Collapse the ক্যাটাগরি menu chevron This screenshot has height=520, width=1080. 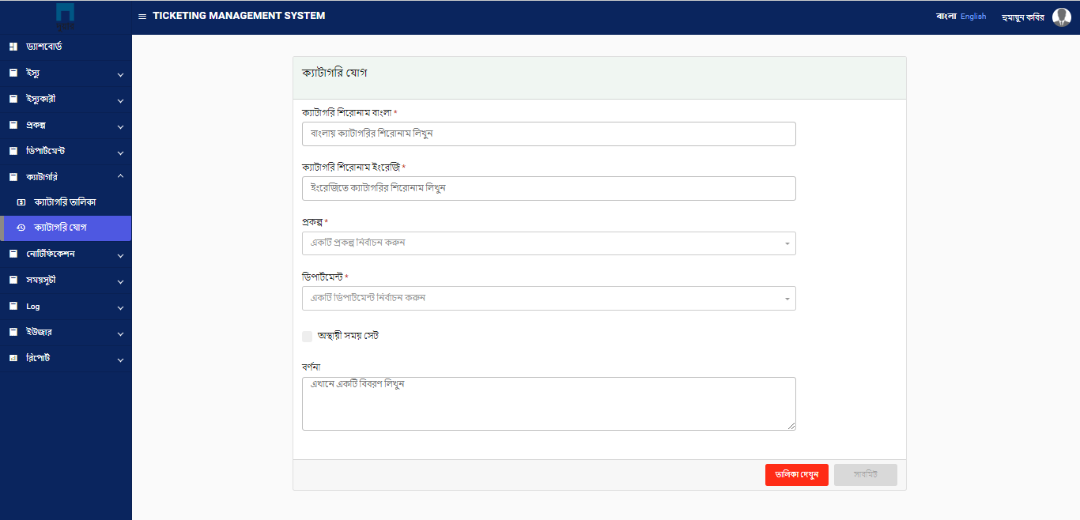[x=120, y=176]
